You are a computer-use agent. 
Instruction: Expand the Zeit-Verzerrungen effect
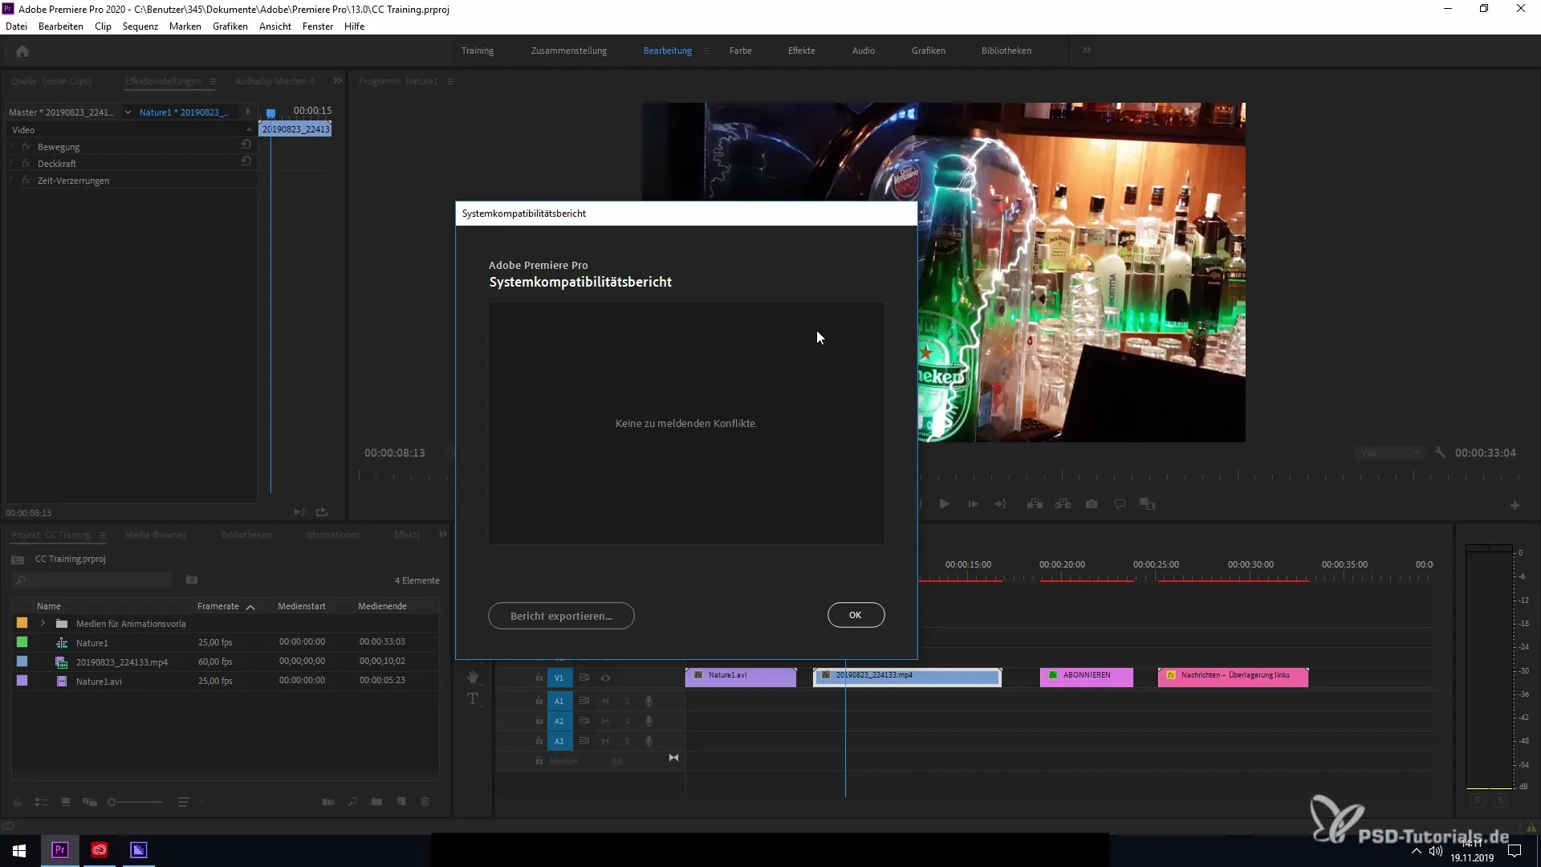coord(11,181)
